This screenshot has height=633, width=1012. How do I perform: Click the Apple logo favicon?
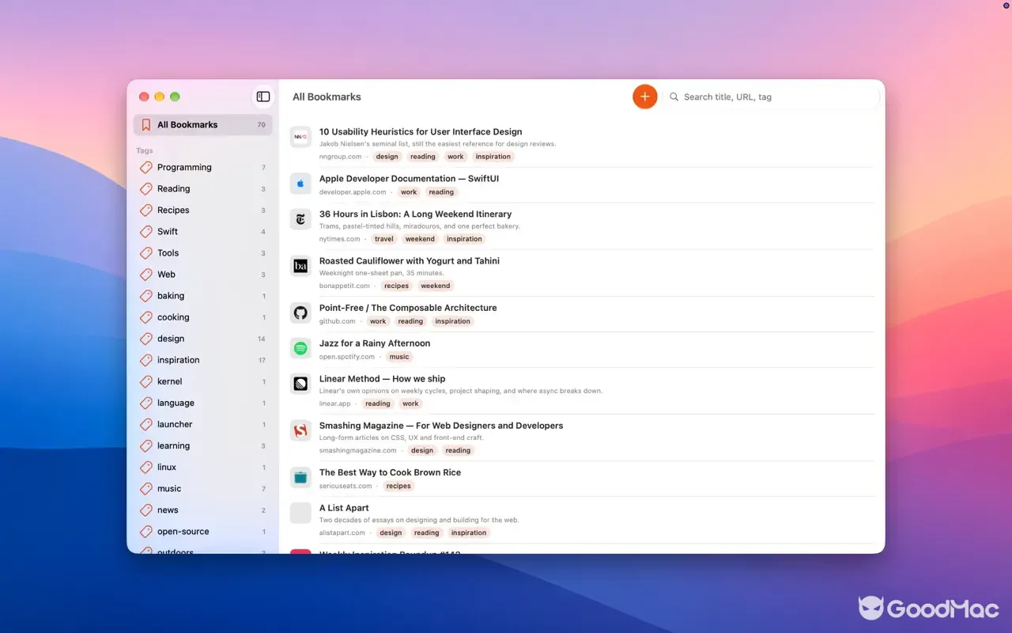(300, 184)
